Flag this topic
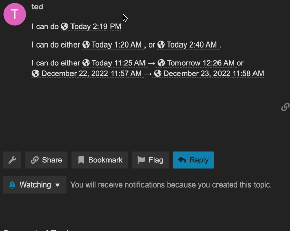This screenshot has height=231, width=290. click(151, 160)
